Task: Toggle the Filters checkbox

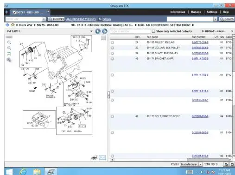Action: pyautogui.click(x=100, y=19)
